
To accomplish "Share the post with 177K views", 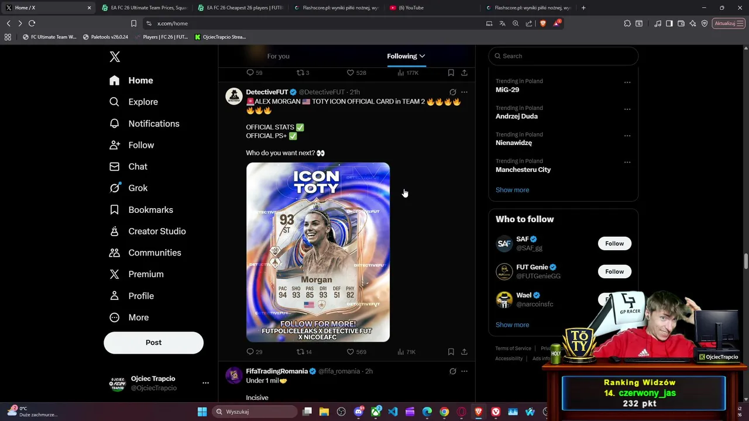I will coord(464,73).
